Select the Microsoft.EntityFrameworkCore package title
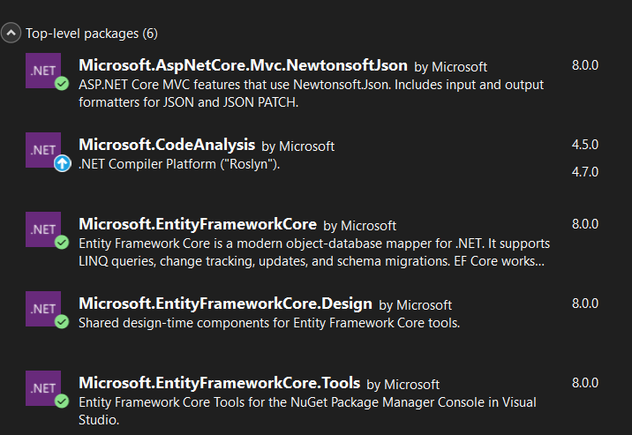 point(197,224)
